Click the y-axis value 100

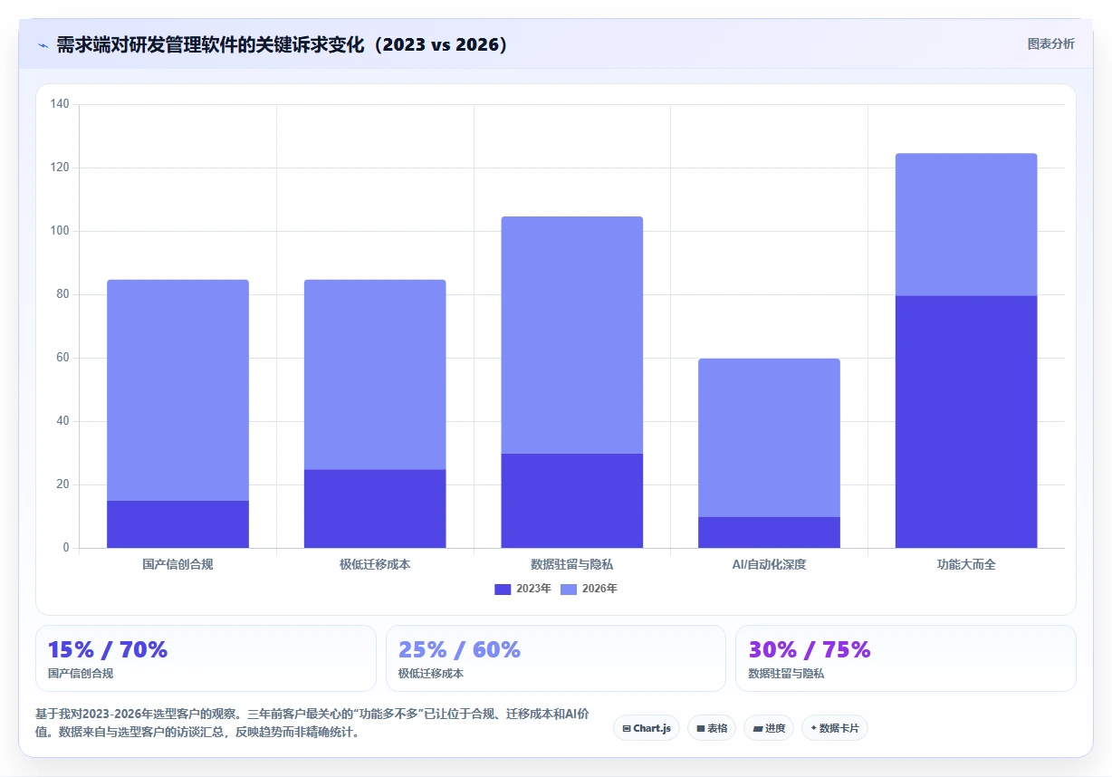[60, 231]
